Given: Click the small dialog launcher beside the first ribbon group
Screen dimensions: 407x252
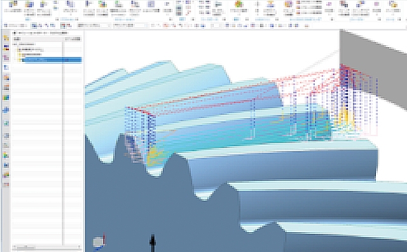Looking at the screenshot, I should (57, 19).
